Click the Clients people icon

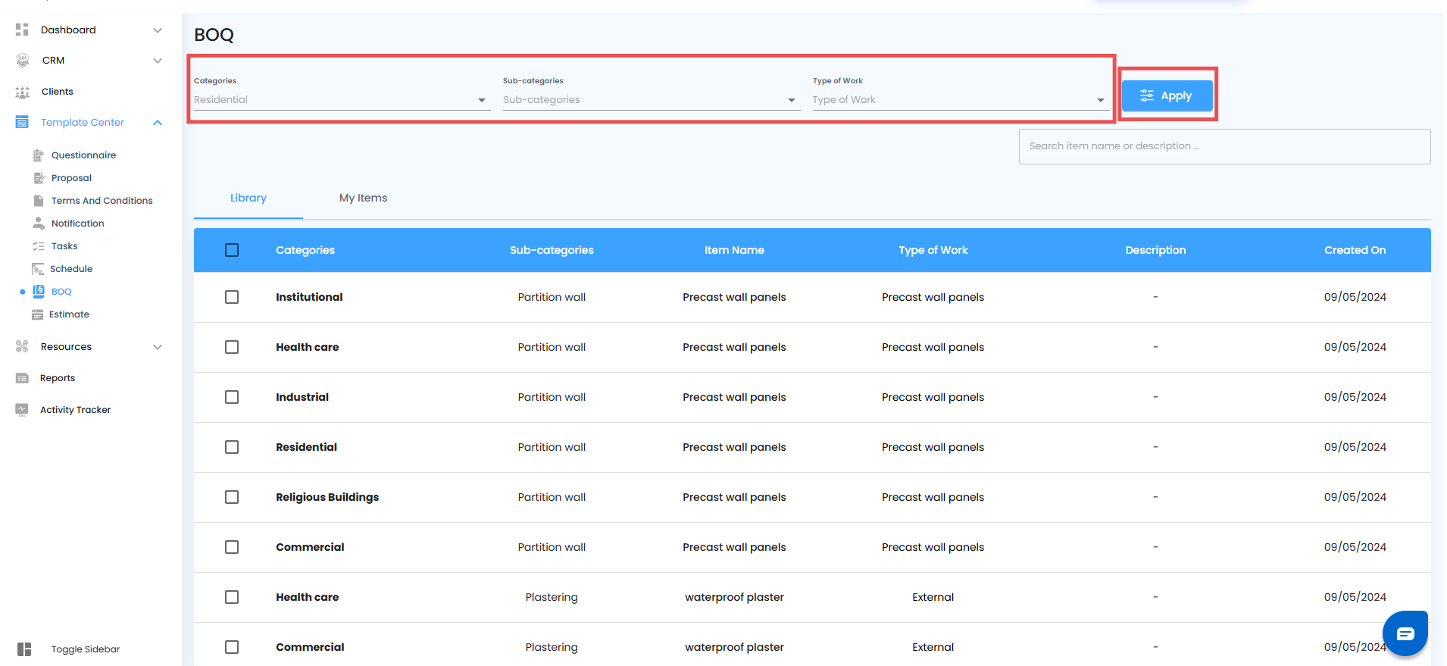point(22,92)
